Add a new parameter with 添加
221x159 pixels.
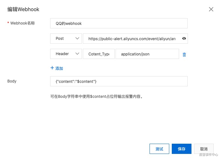pos(57,68)
